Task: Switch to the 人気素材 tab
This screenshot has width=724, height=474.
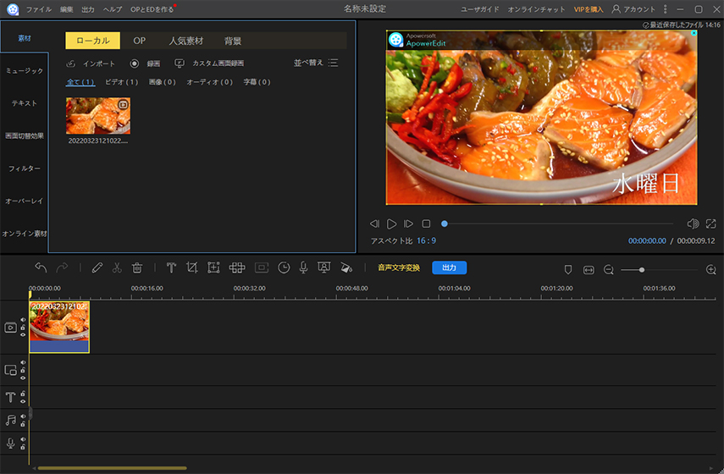Action: coord(185,41)
